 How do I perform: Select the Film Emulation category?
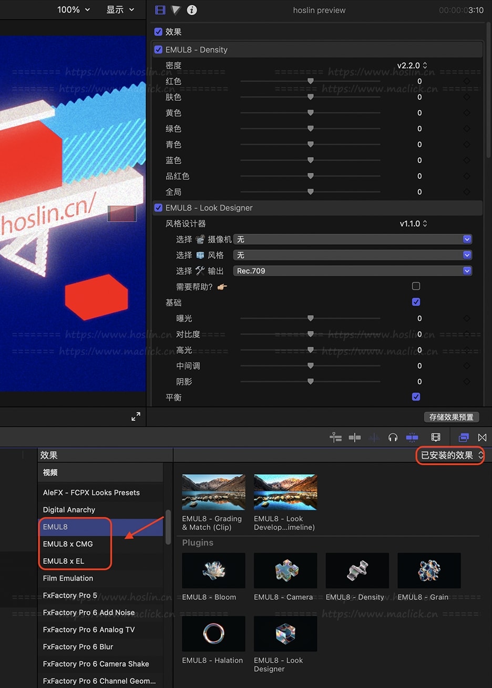pyautogui.click(x=100, y=578)
